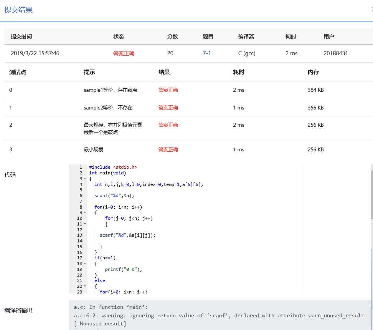Viewport: 373px width, 330px height.
Task: Click compiler output line a.c: In function 'main':
Action: [x=111, y=307]
